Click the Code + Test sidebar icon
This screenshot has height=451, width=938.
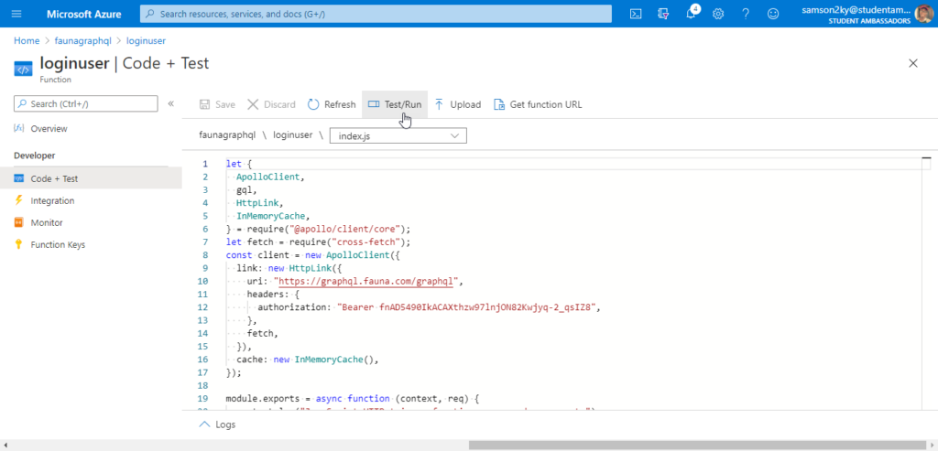click(x=18, y=178)
